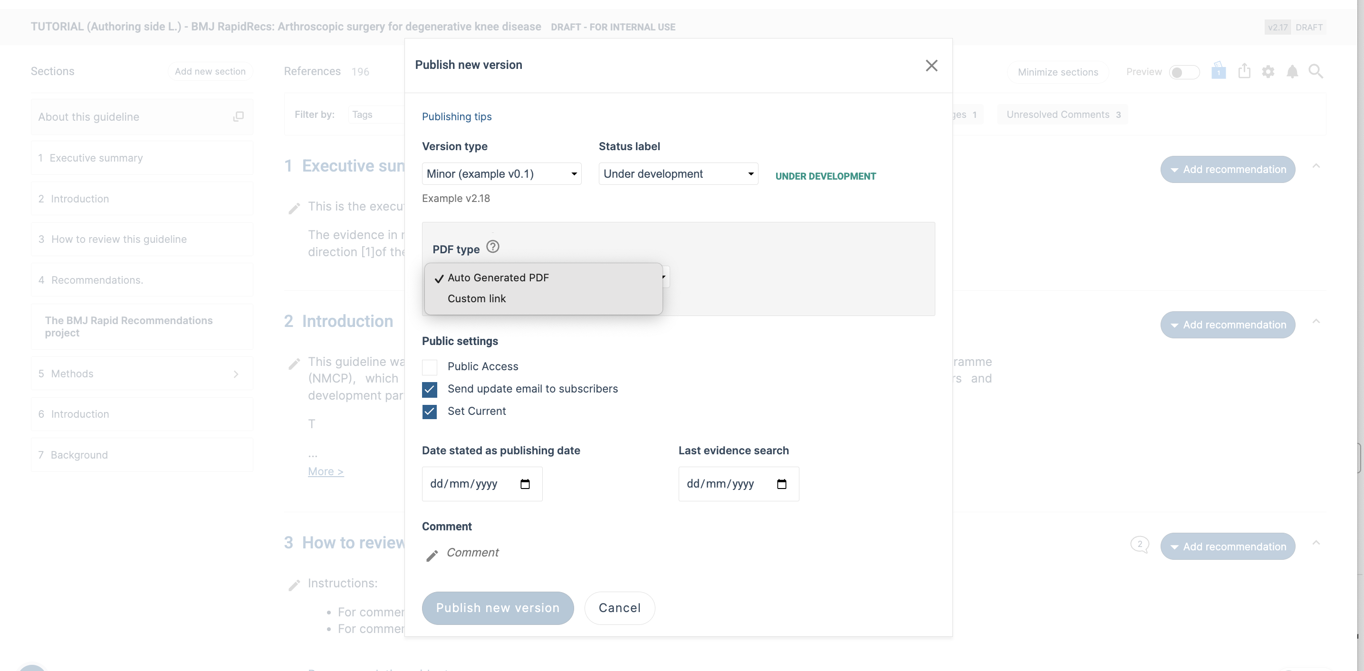
Task: Open the Publishing tips link
Action: pyautogui.click(x=456, y=116)
